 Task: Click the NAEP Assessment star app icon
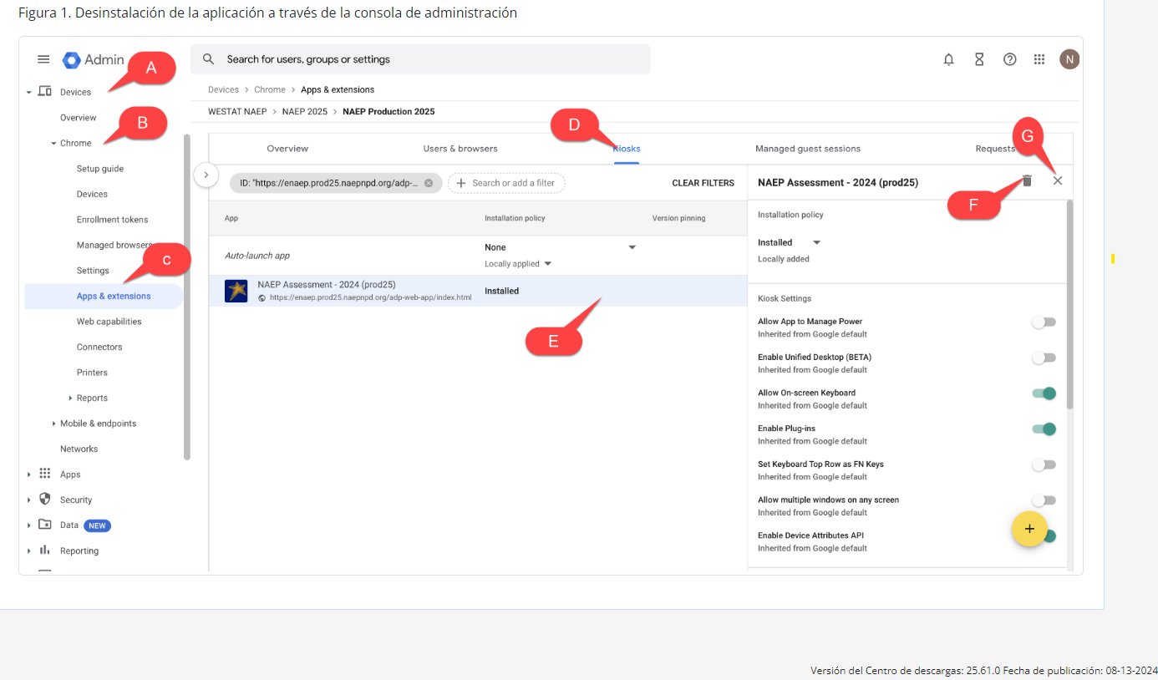coord(236,291)
